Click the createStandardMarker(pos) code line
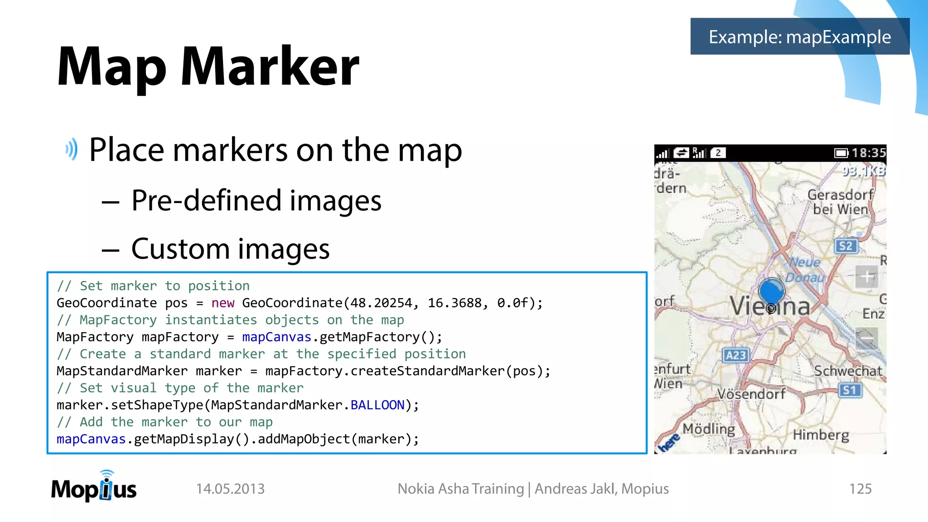 click(304, 371)
